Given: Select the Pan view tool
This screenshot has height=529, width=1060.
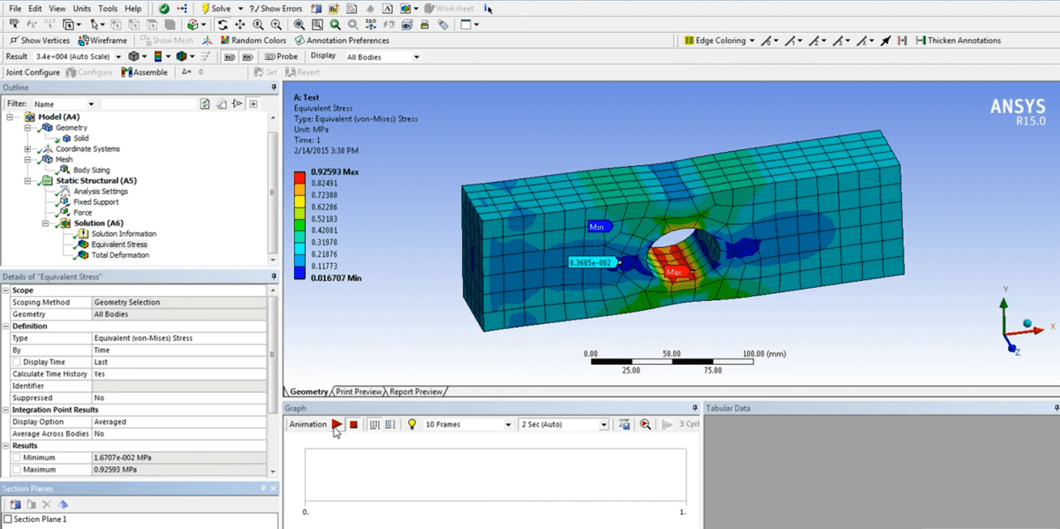Looking at the screenshot, I should pyautogui.click(x=240, y=25).
